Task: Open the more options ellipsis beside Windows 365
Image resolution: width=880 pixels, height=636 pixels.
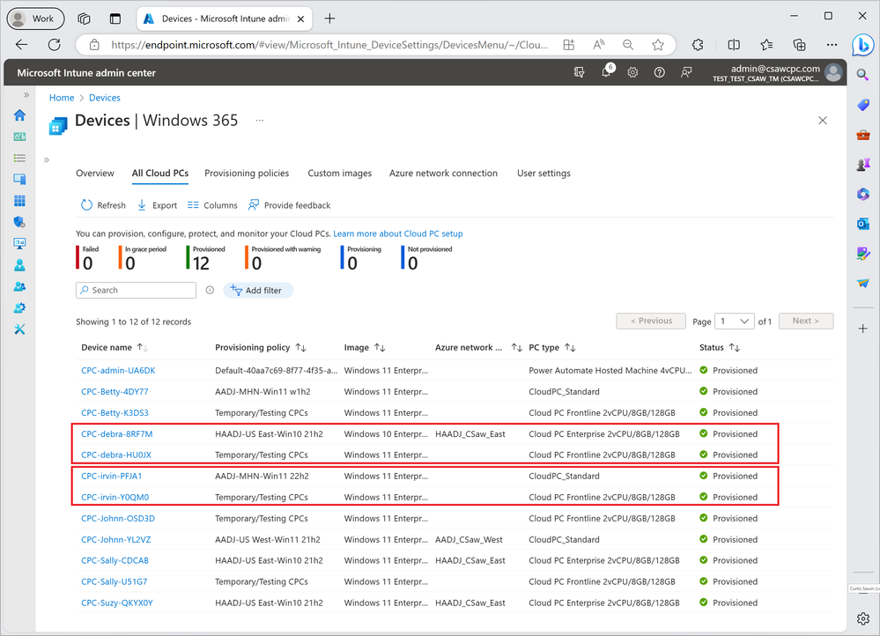Action: tap(259, 120)
